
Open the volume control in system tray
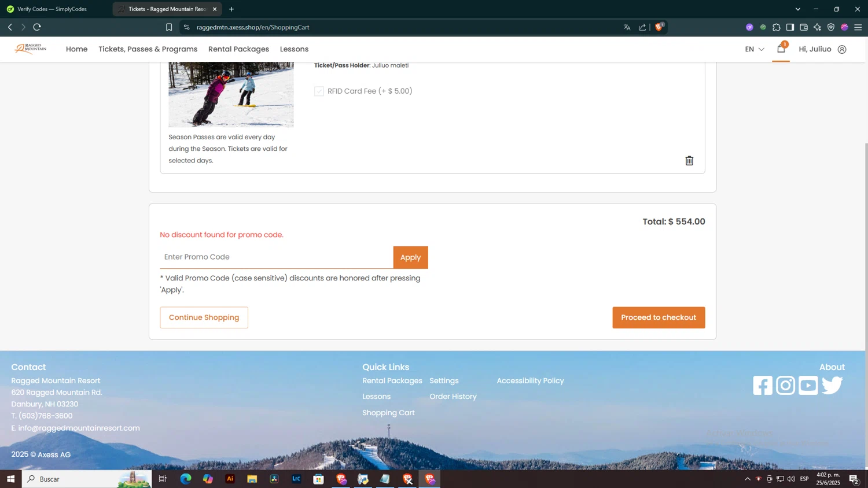pos(791,479)
